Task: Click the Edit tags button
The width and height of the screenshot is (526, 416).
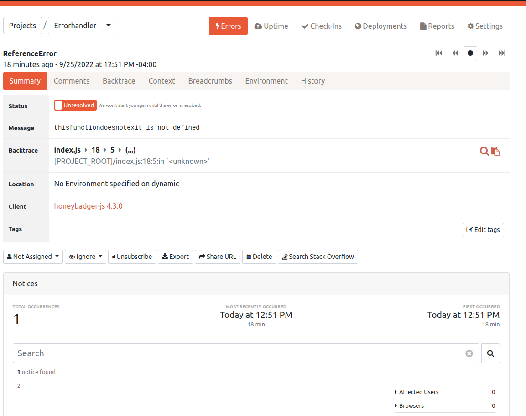Action: tap(483, 230)
